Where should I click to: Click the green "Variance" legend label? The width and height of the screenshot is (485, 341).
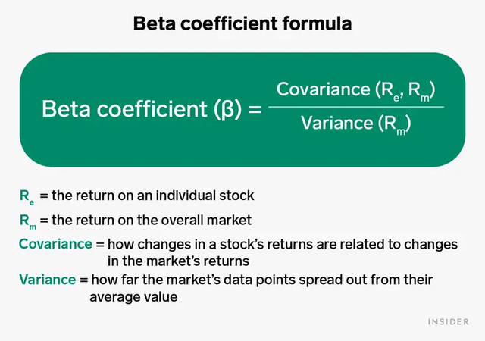[47, 280]
